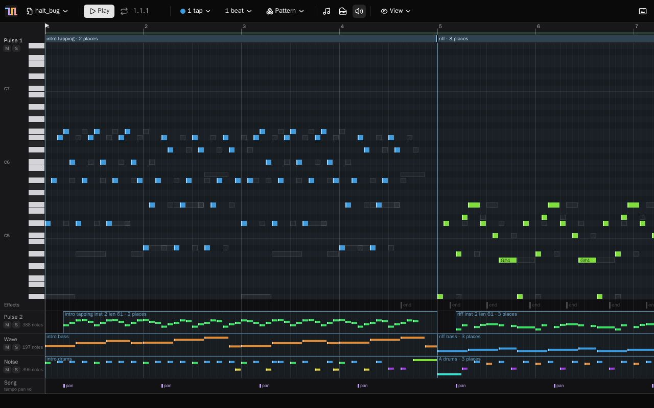This screenshot has height=408, width=654.
Task: Mute the Wave track
Action: pyautogui.click(x=7, y=347)
